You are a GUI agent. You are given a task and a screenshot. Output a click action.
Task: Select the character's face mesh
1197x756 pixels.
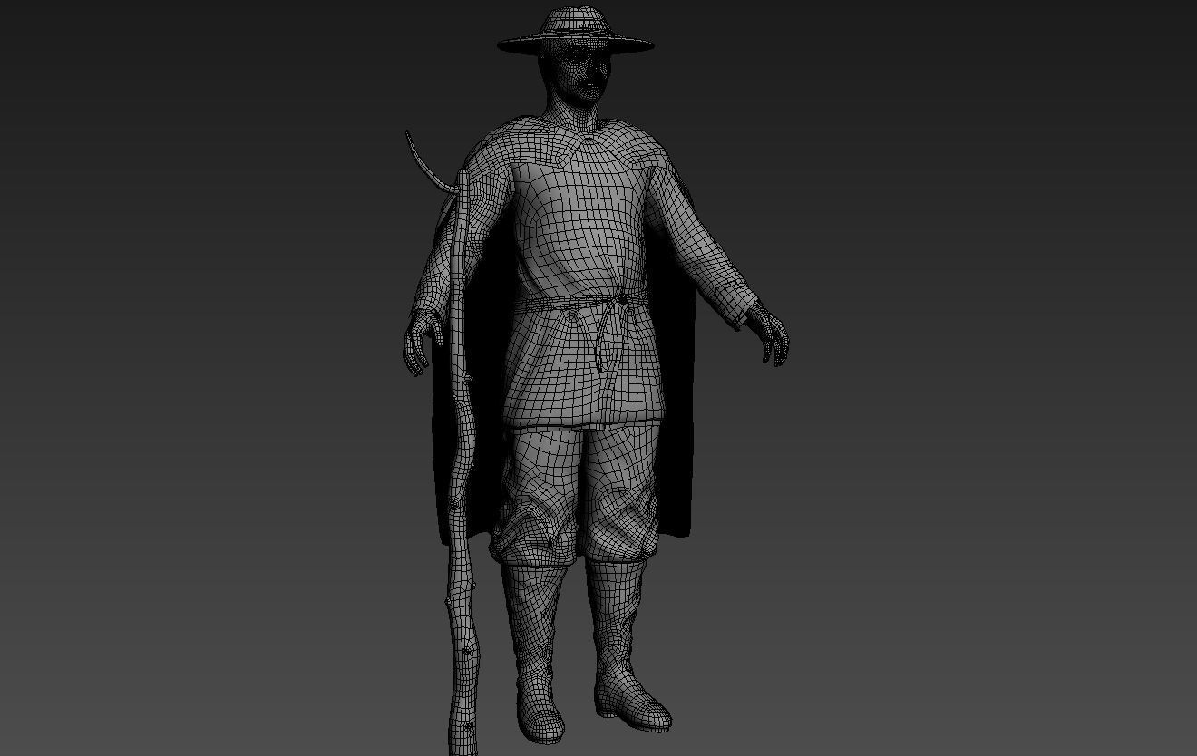[581, 75]
